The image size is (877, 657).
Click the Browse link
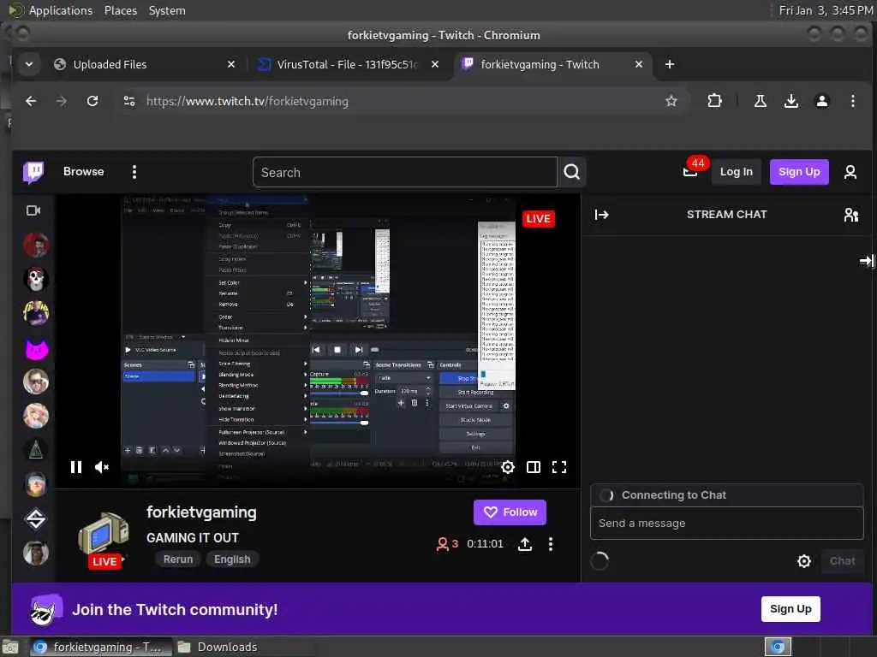(x=83, y=171)
